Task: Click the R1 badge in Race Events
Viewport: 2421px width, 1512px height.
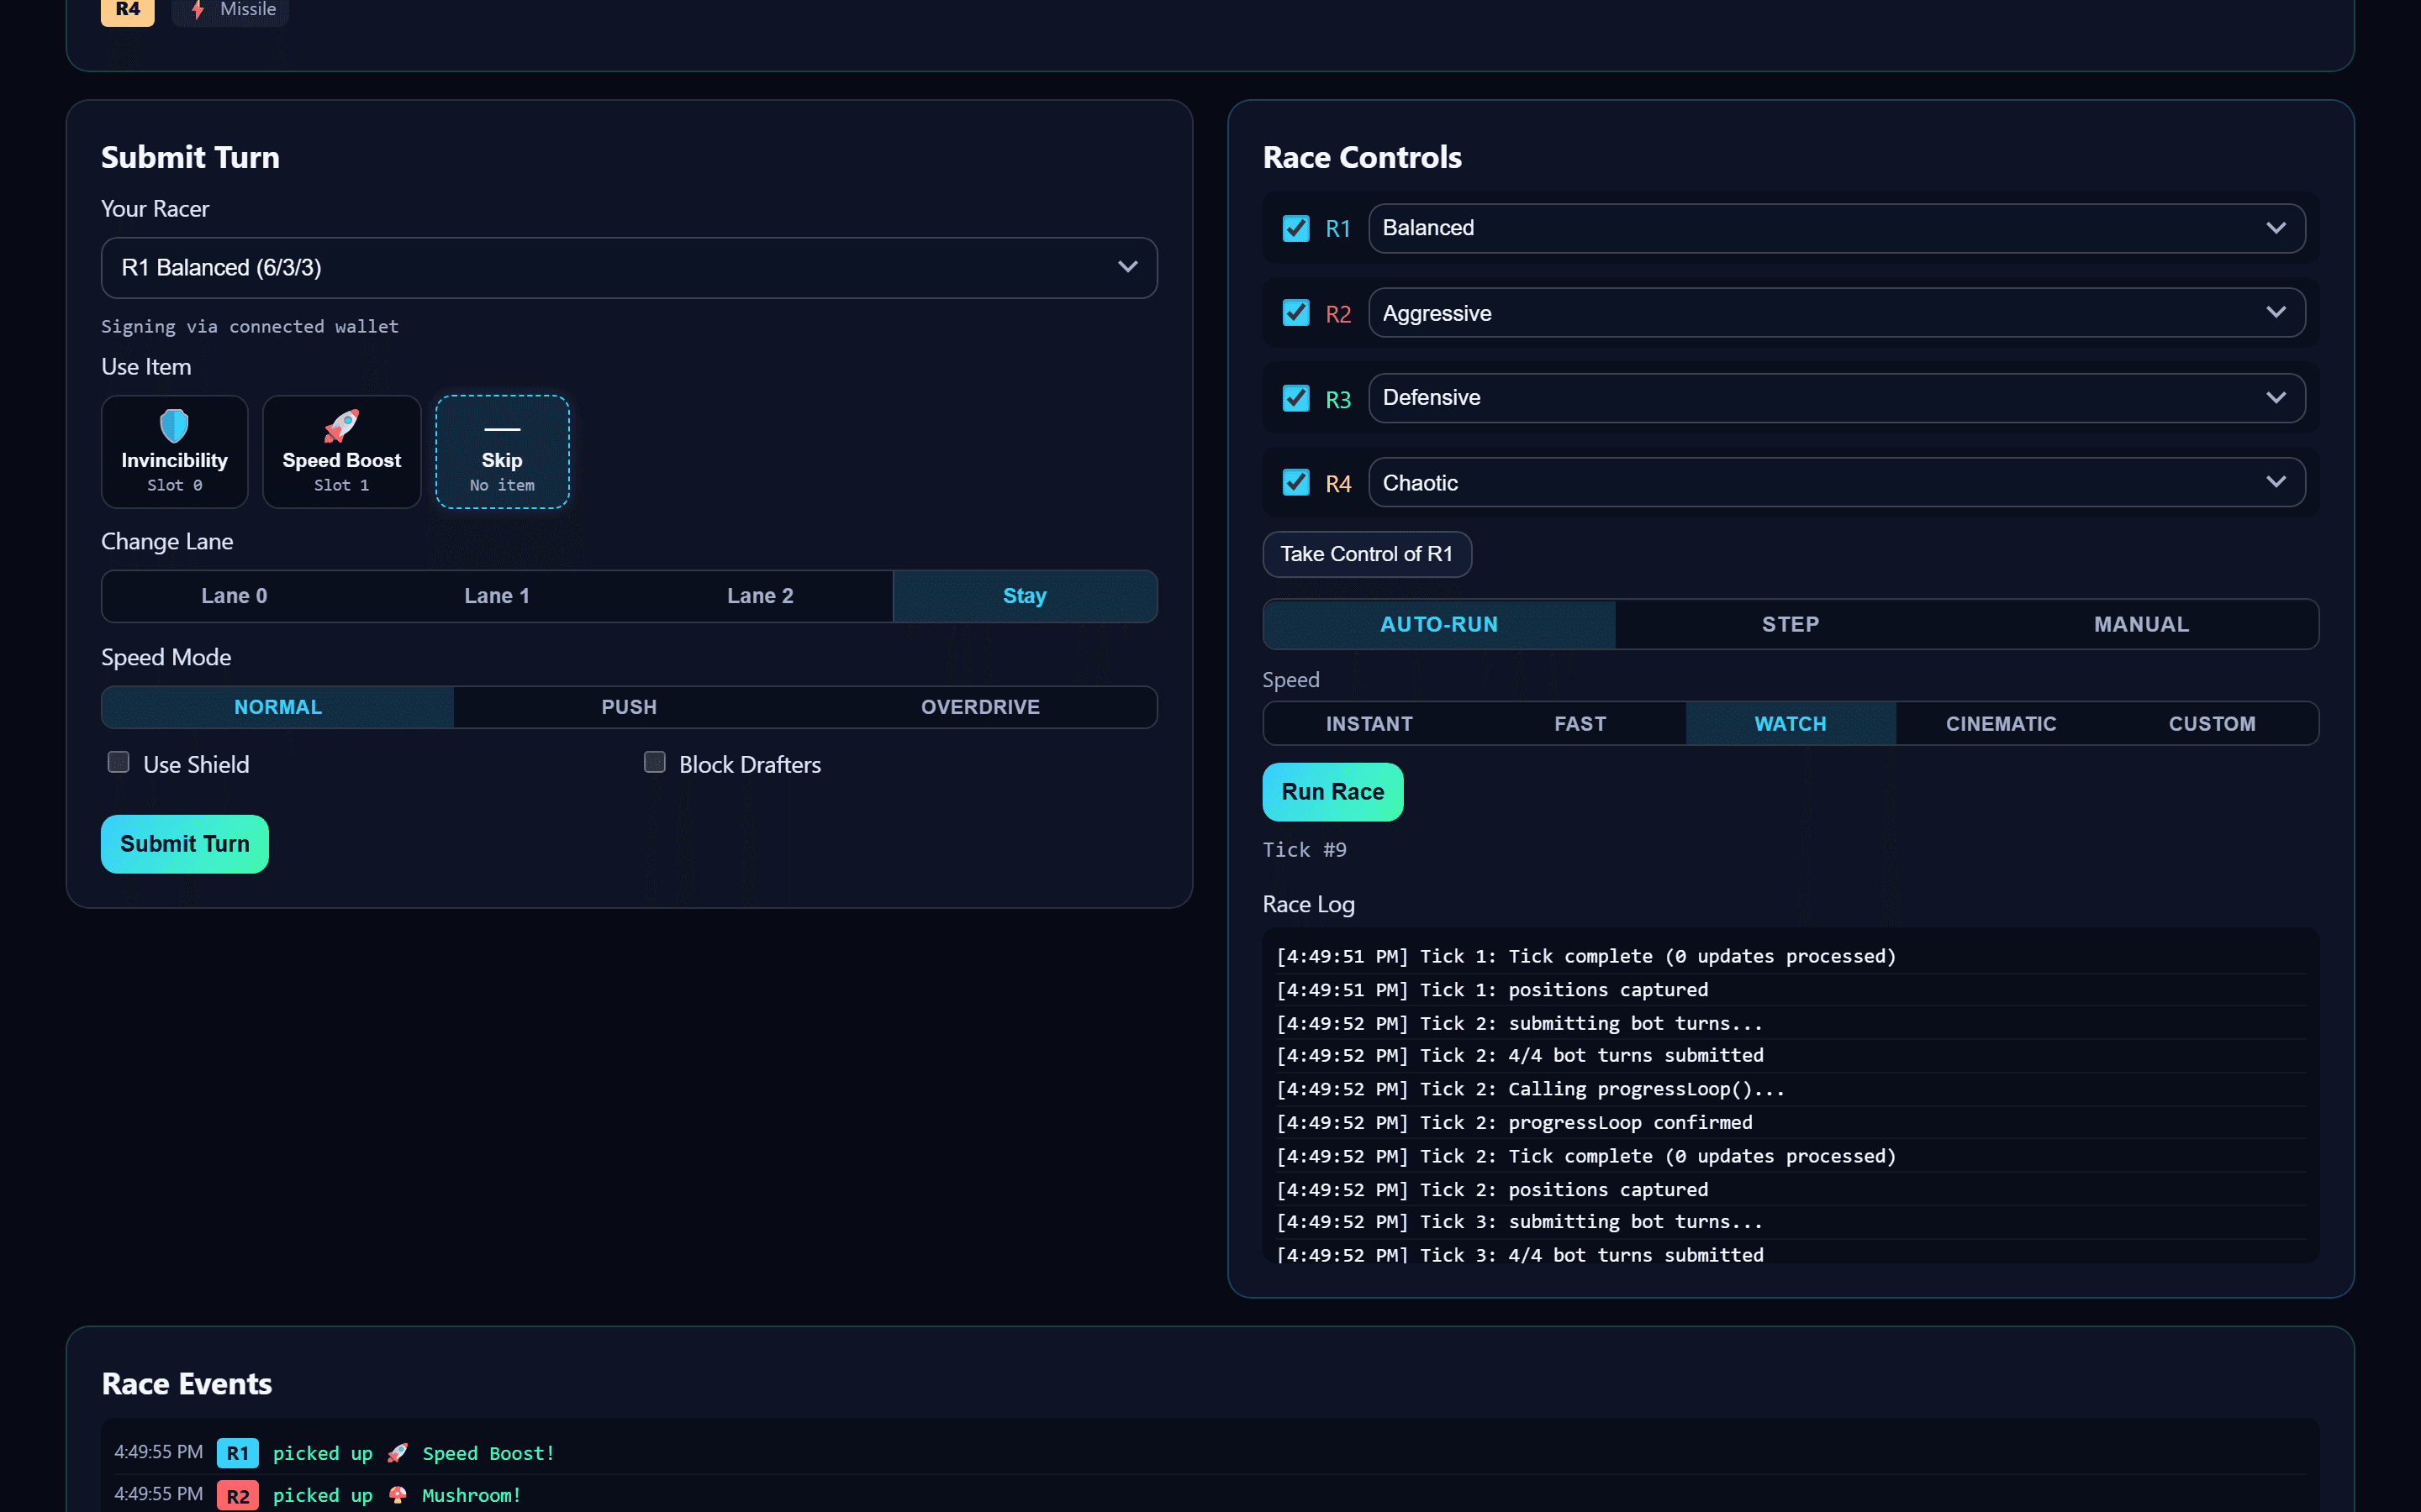Action: (237, 1453)
